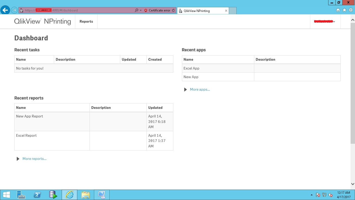
Task: Launch PowerShell from the taskbar
Action: pyautogui.click(x=37, y=195)
